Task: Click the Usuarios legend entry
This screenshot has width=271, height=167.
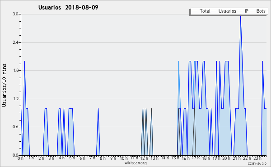Action: [224, 11]
